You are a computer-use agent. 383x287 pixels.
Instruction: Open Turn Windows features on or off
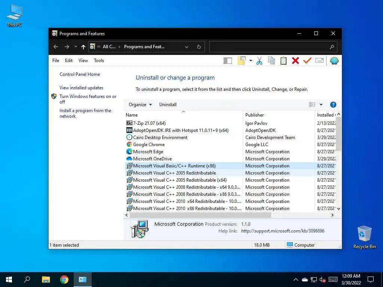coord(88,99)
